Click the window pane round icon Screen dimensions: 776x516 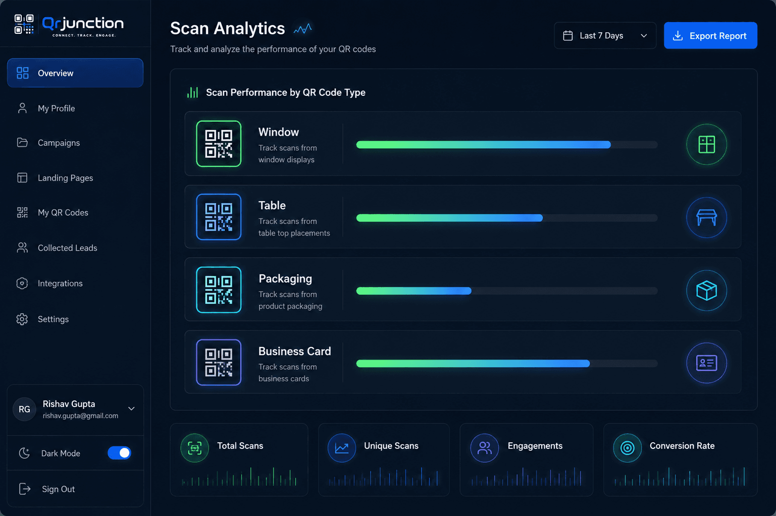[x=706, y=144]
